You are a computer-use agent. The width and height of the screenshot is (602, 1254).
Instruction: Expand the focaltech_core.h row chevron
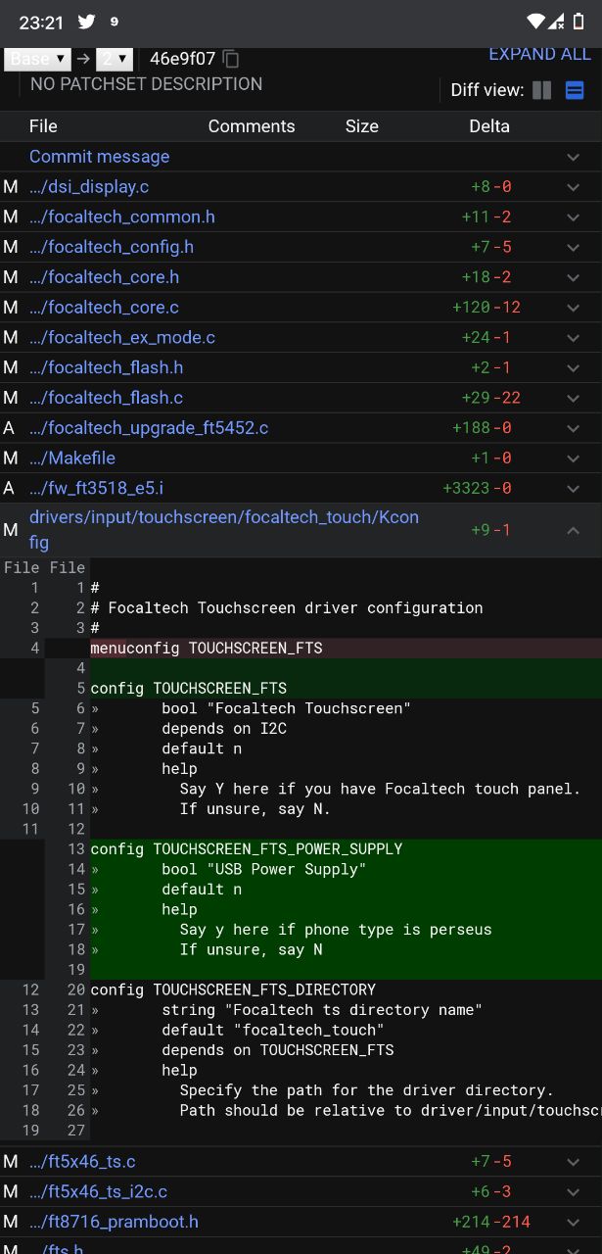tap(574, 277)
